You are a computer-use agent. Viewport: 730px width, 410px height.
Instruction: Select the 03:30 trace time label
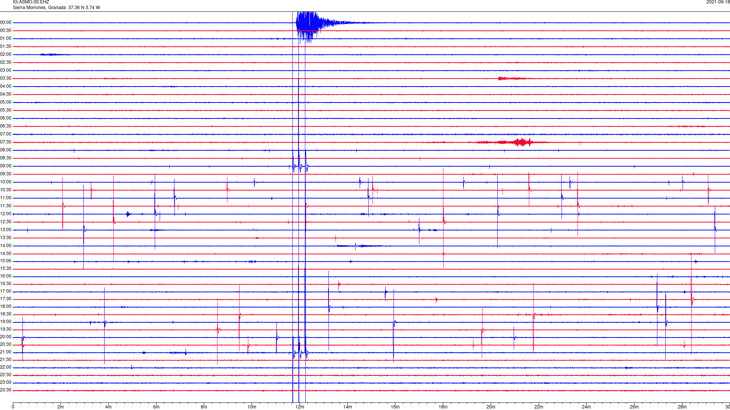click(x=6, y=79)
